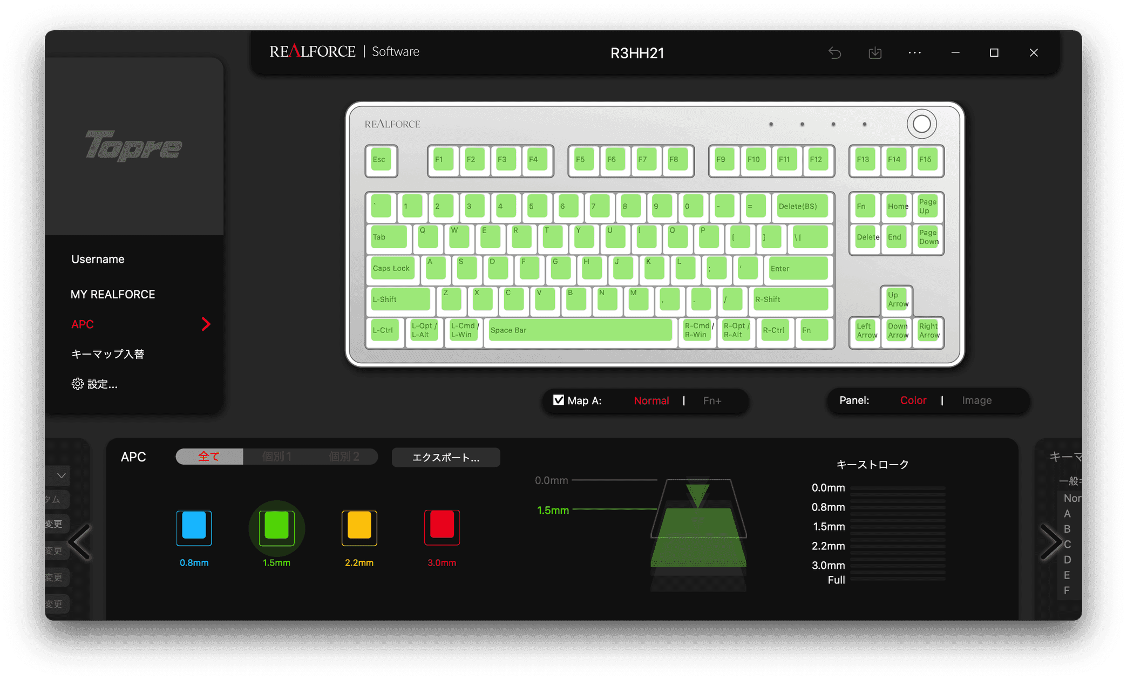The height and width of the screenshot is (680, 1127).
Task: Choose the blue 0.8mm actuation swatch
Action: pos(194,527)
